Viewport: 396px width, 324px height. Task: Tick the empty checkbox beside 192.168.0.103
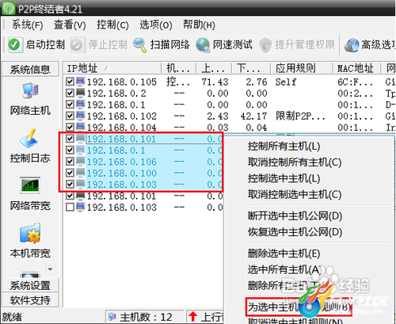tap(70, 207)
